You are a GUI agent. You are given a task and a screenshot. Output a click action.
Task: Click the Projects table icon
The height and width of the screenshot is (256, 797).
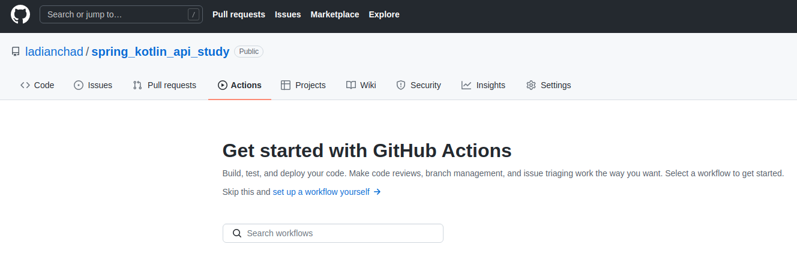[286, 85]
